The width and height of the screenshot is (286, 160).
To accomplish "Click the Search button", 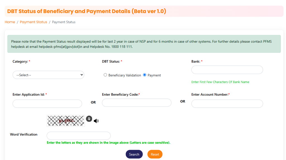I will pyautogui.click(x=134, y=154).
